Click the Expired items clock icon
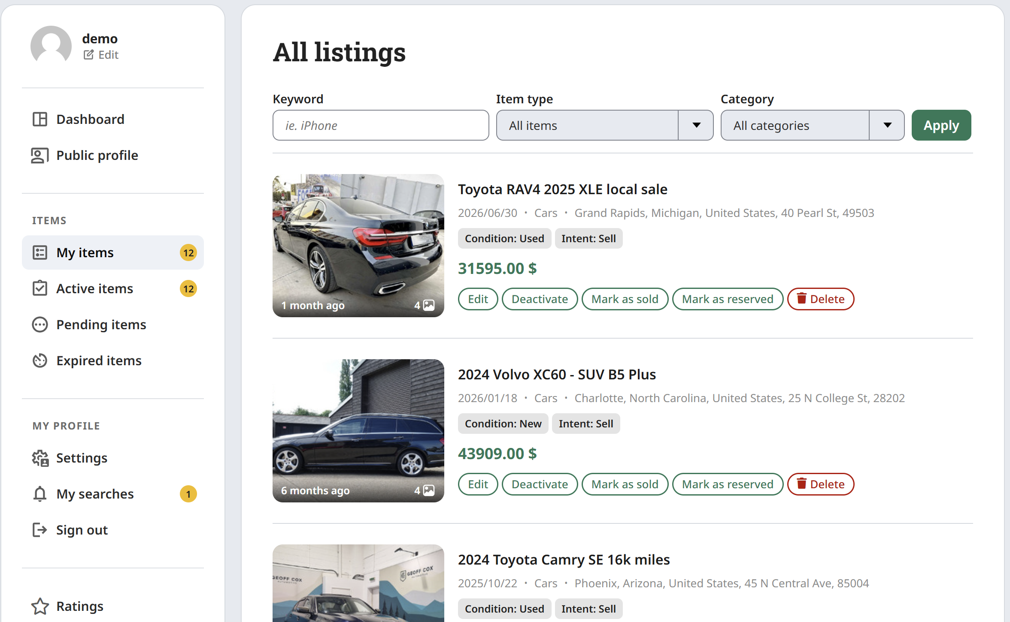Viewport: 1010px width, 622px height. point(40,361)
